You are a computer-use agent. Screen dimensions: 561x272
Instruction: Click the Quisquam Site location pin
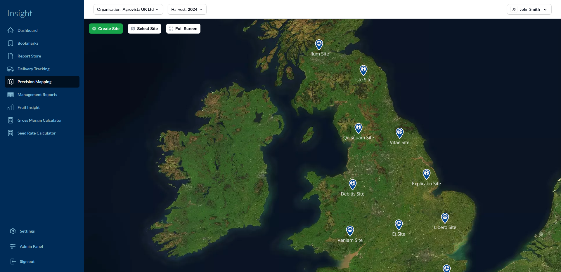tap(358, 128)
